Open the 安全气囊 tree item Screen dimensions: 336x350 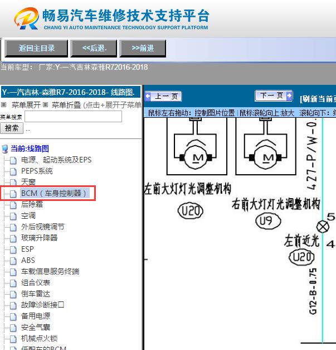[36, 327]
